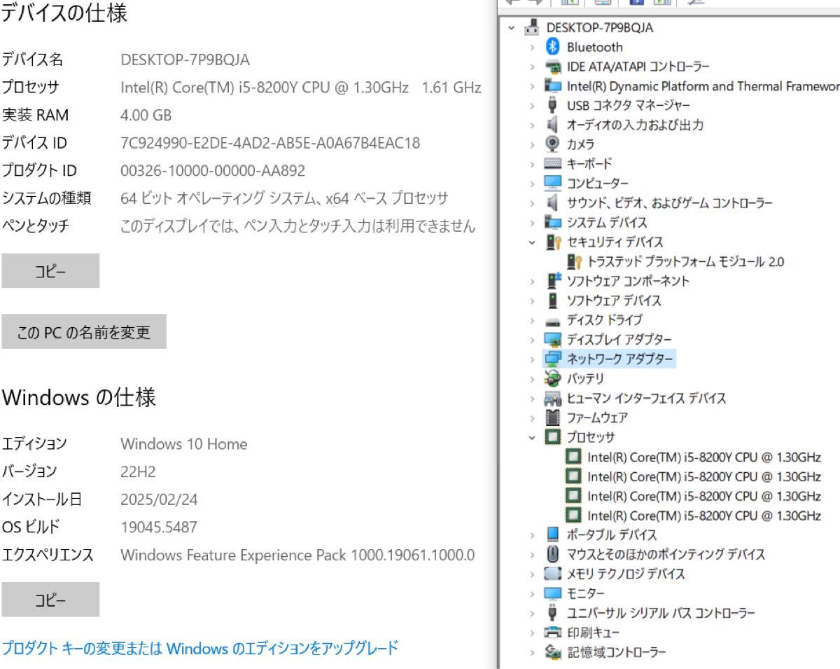Select the first Intel Core i5-8200Y processor entry
Screen dimensions: 840x669
(703, 457)
